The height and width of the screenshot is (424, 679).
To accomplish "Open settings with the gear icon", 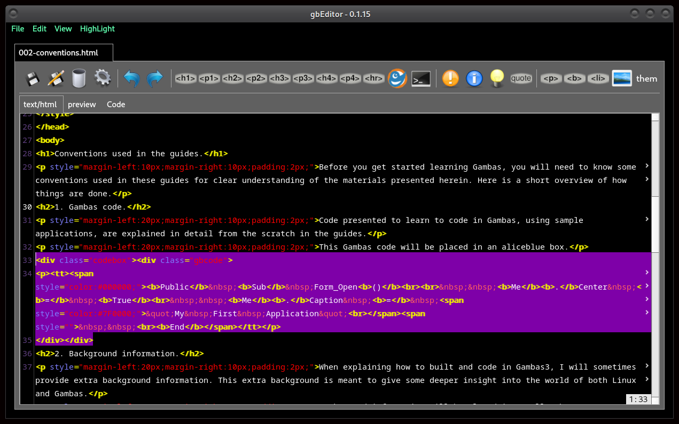I will [103, 78].
